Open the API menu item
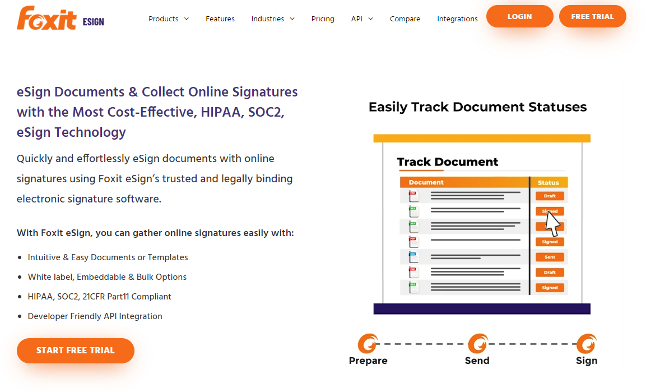646x392 pixels. click(357, 19)
